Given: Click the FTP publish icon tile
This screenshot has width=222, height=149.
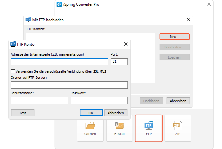Looking at the screenshot, I should [148, 128].
